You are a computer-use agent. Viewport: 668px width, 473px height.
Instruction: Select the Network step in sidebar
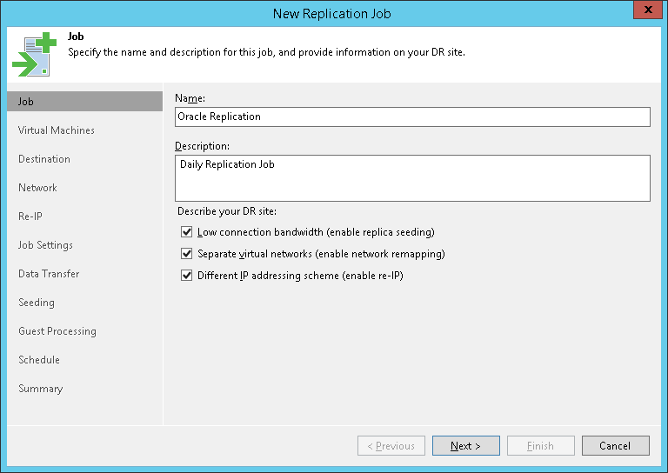click(37, 188)
